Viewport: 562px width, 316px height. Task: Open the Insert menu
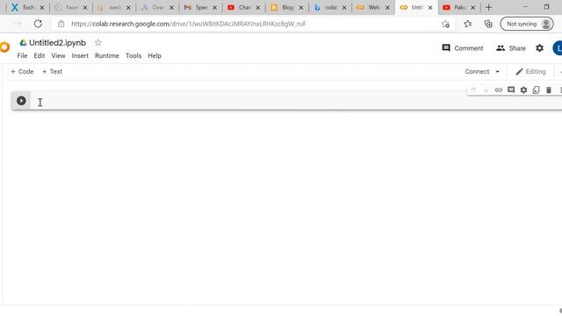click(80, 56)
